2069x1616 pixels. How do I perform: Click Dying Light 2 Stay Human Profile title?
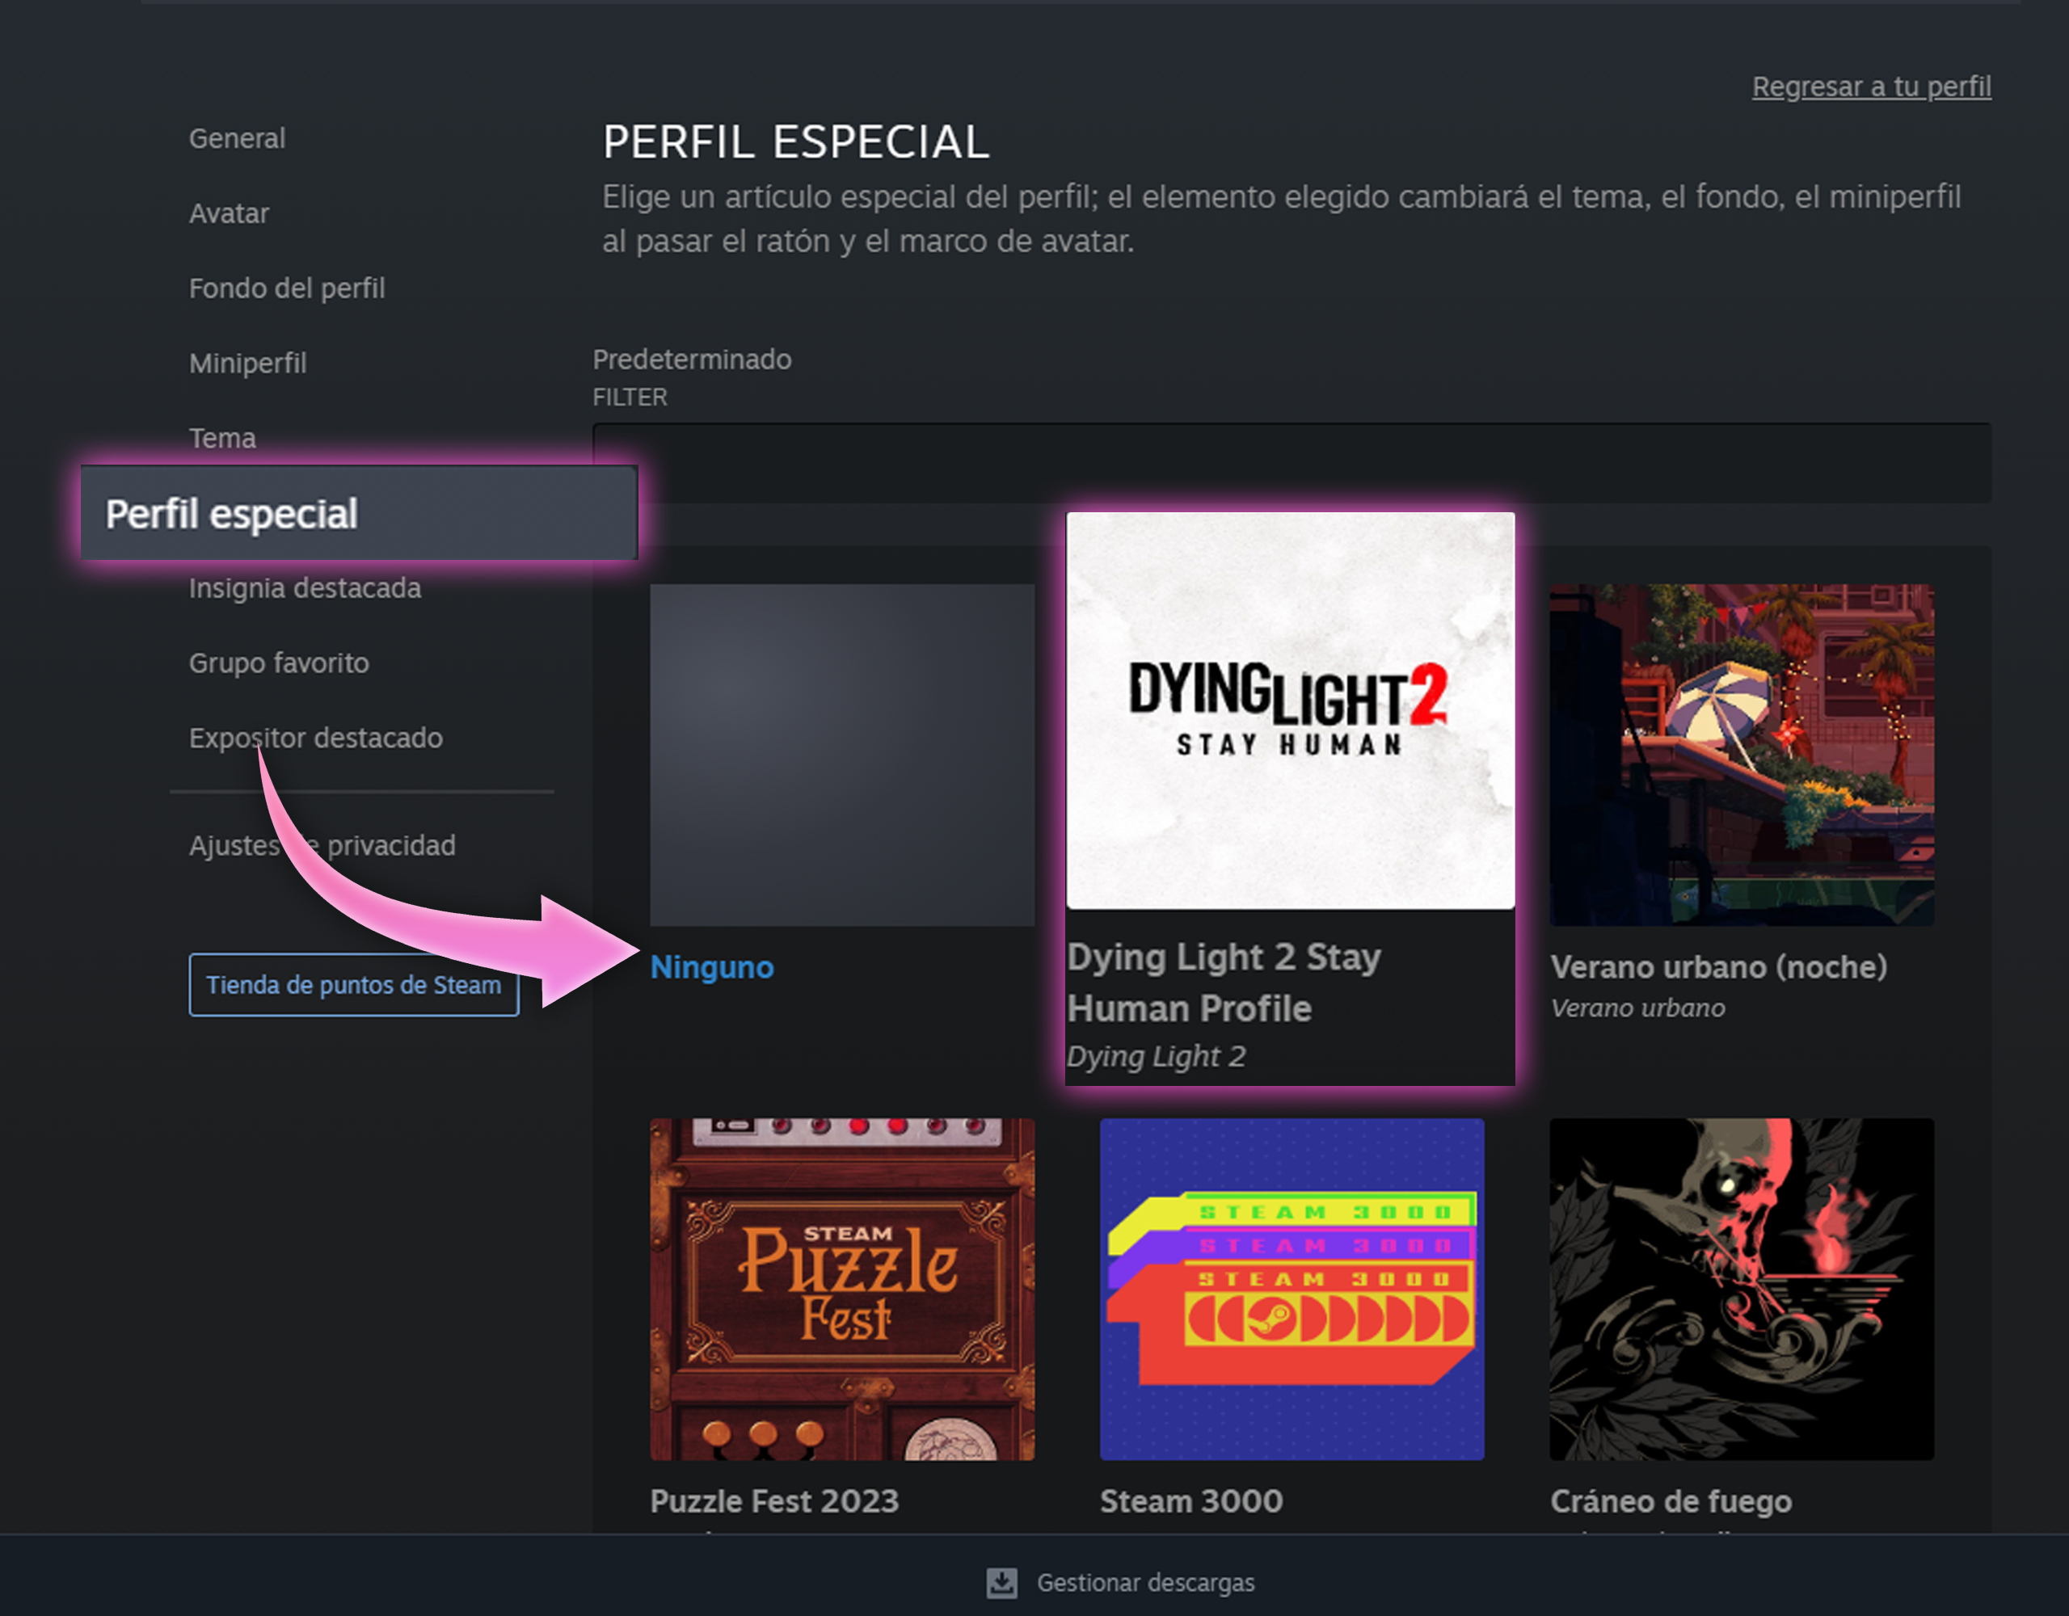1224,983
